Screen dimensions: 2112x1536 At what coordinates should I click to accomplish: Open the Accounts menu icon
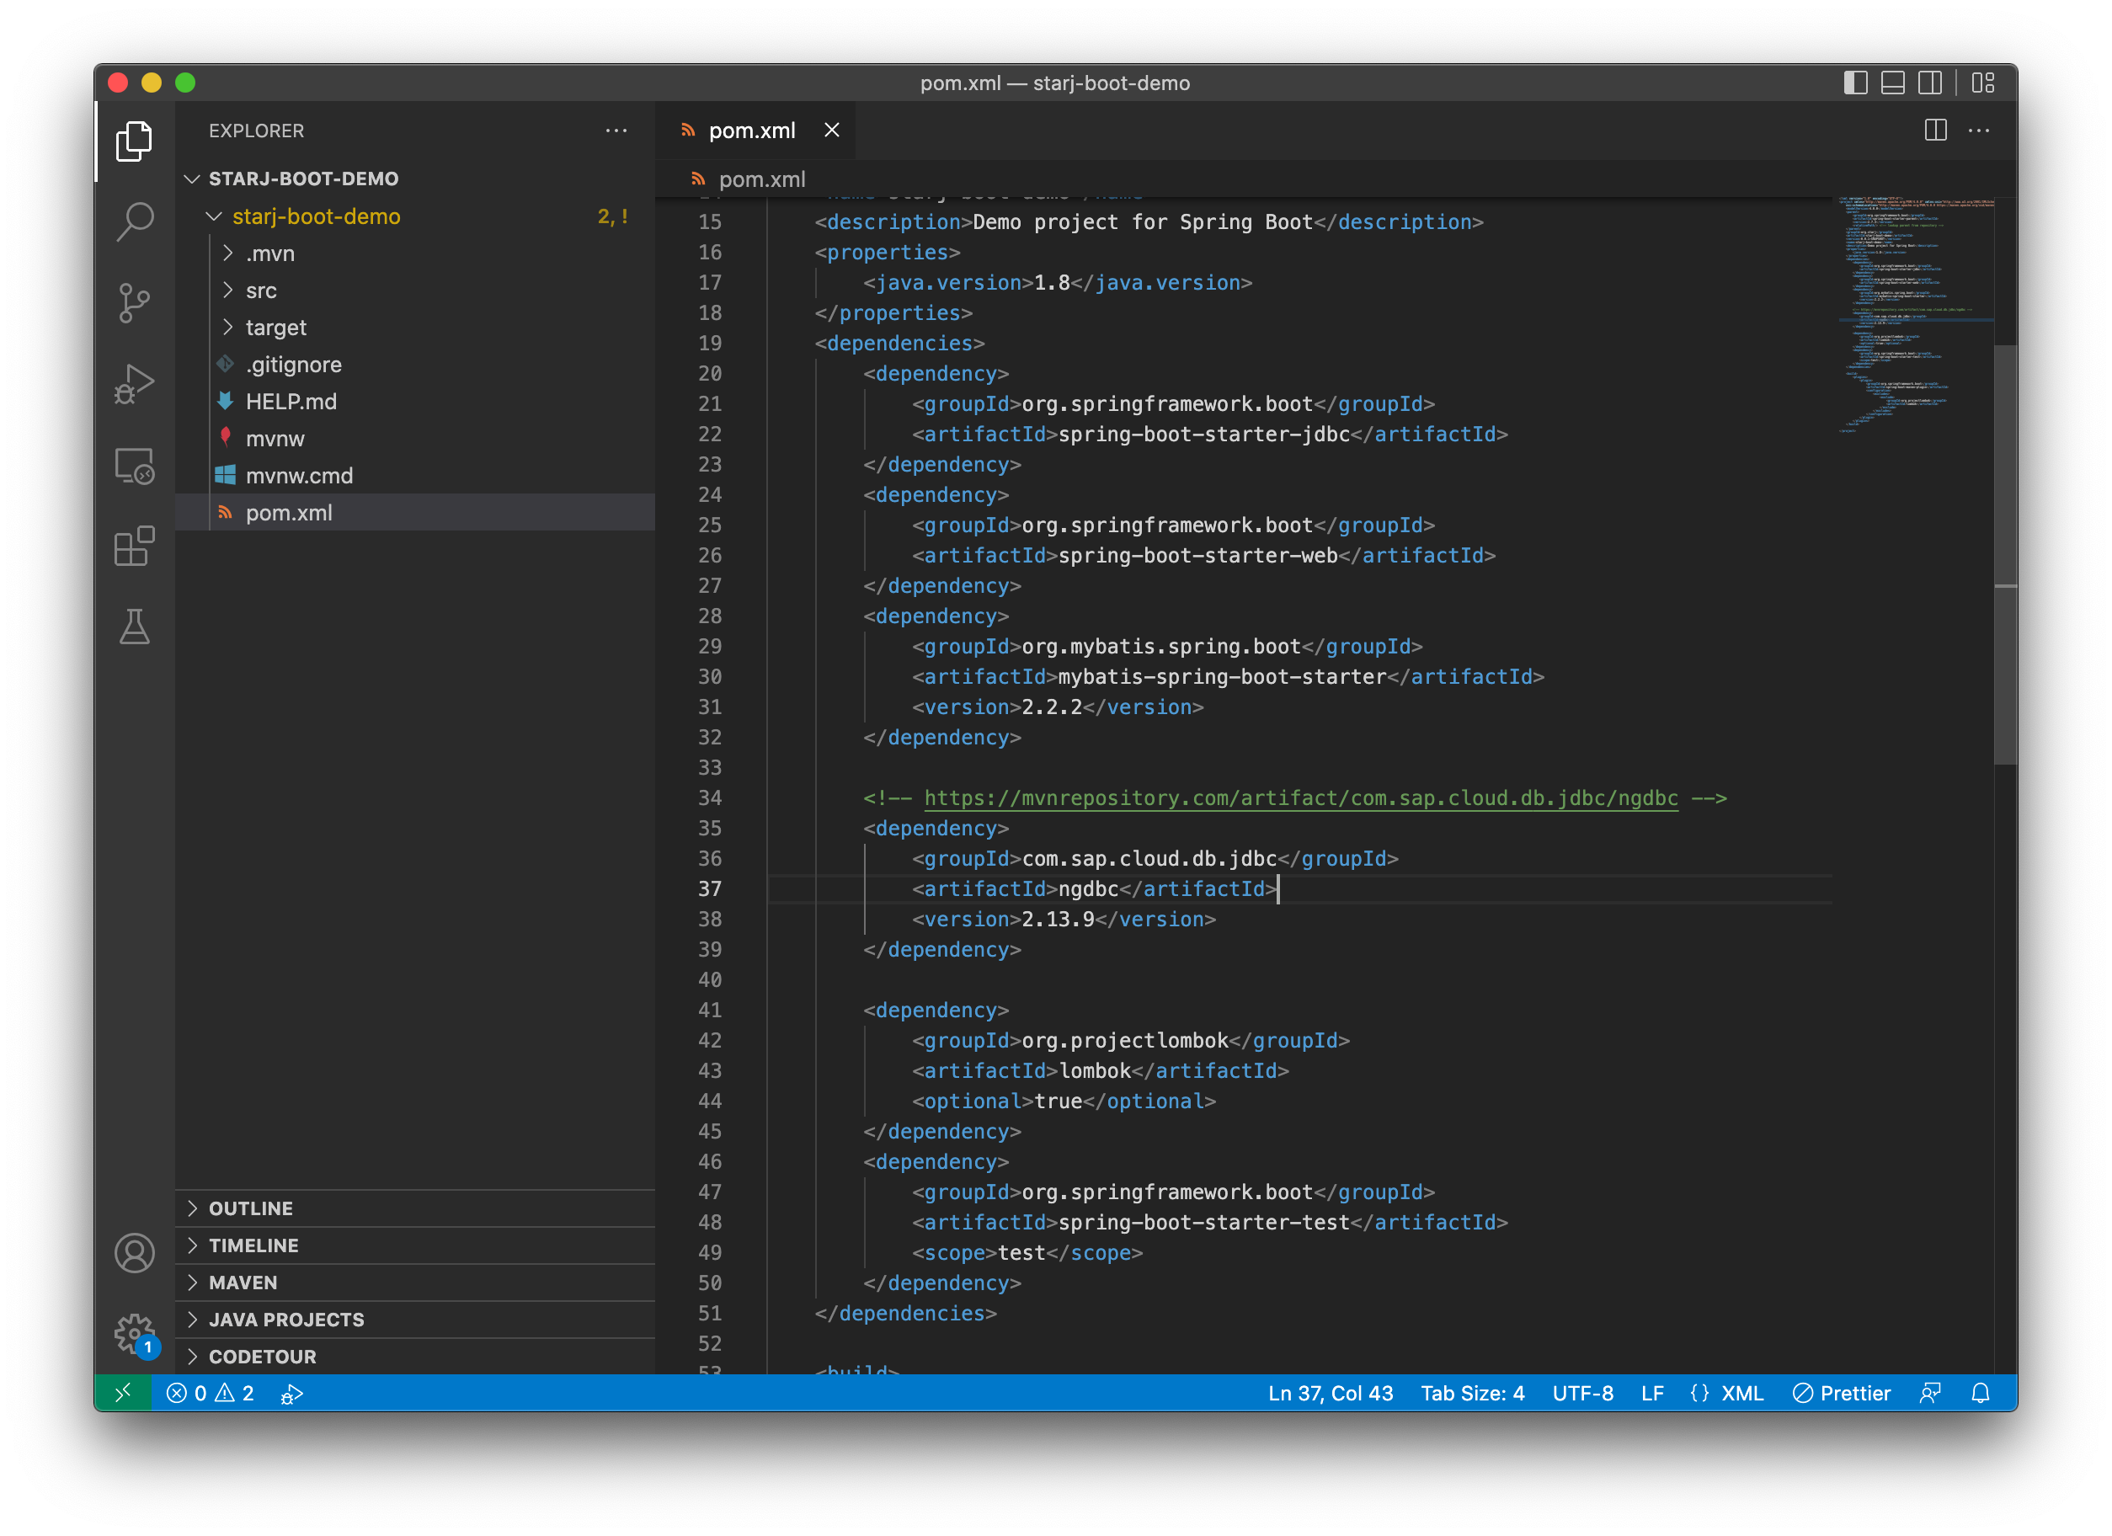click(x=134, y=1253)
